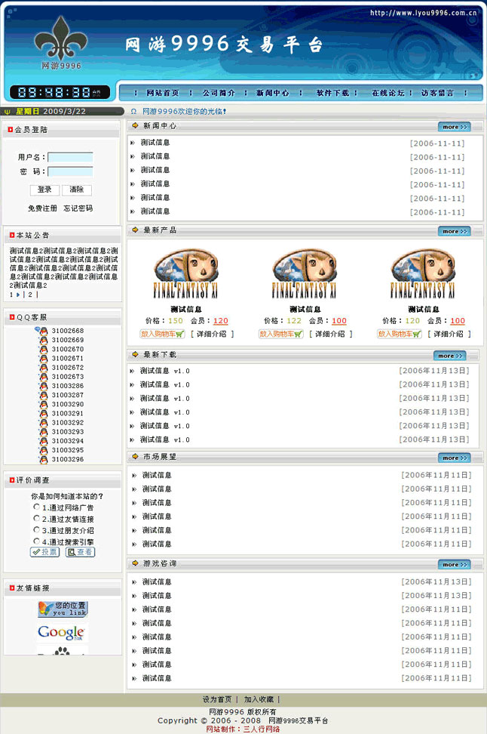The image size is (487, 734).
Task: Submit poll with 投票 button
Action: point(45,552)
